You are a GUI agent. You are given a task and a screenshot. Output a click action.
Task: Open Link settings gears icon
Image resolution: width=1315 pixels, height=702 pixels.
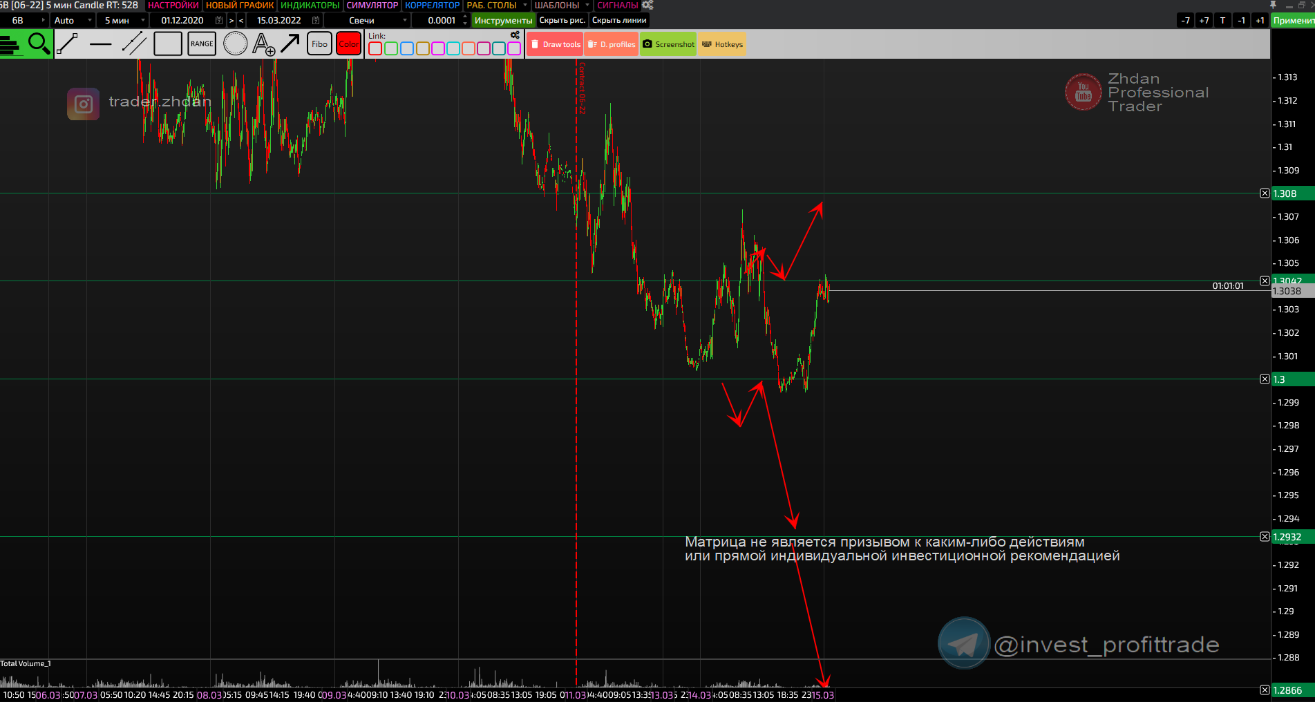[x=515, y=35]
